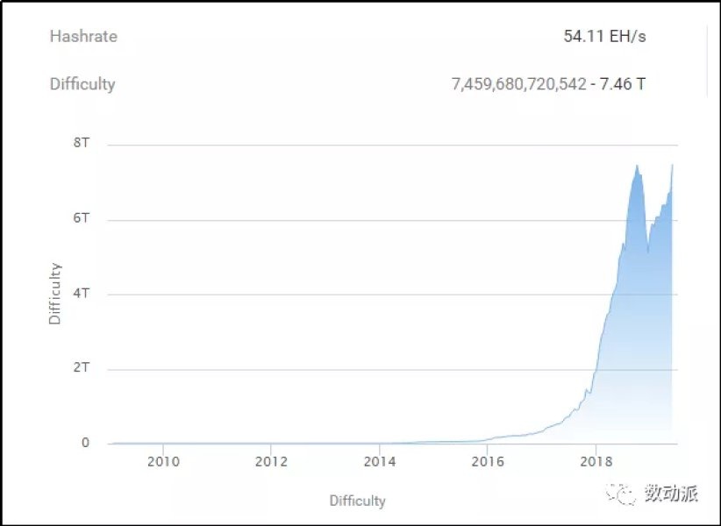Click the first difficulty peak in 2018

pos(637,167)
